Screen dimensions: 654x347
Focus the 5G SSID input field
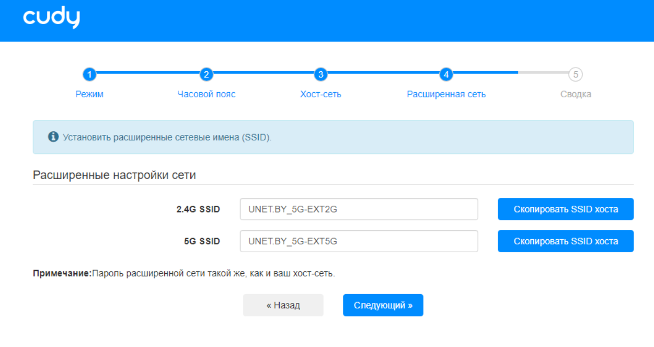coord(359,241)
